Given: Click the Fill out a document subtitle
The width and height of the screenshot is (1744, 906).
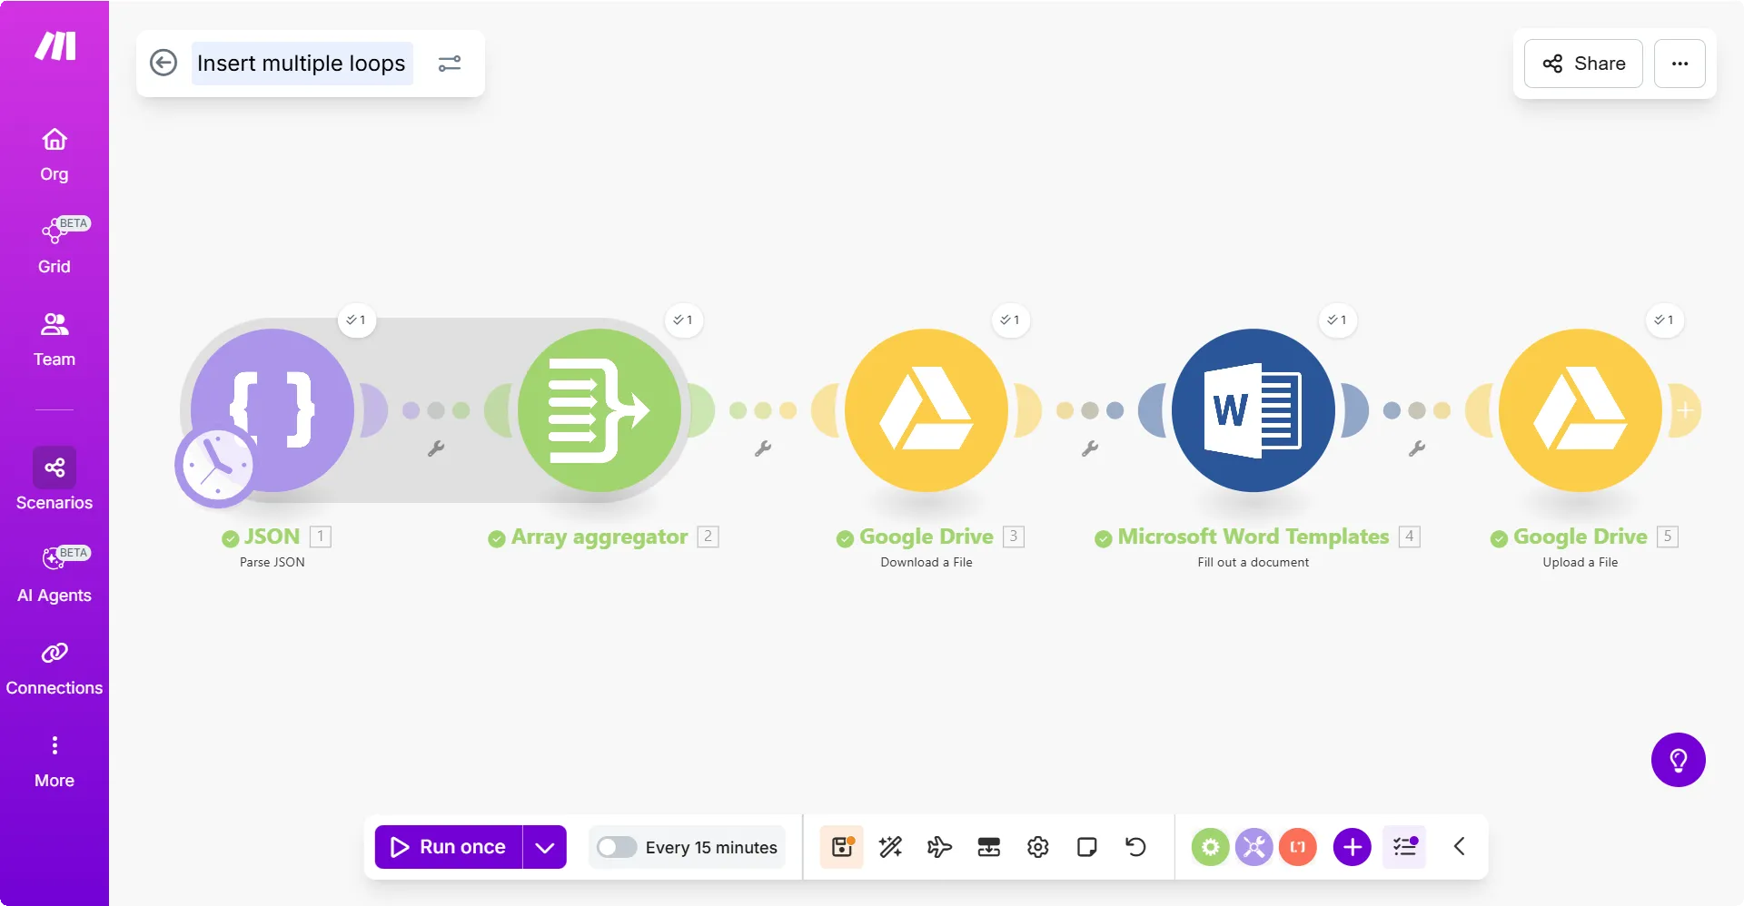Looking at the screenshot, I should coord(1253,562).
